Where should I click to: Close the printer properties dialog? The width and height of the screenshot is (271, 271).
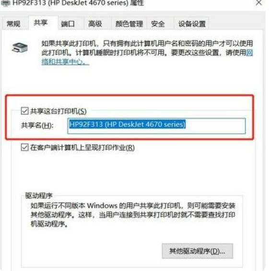point(259,2)
